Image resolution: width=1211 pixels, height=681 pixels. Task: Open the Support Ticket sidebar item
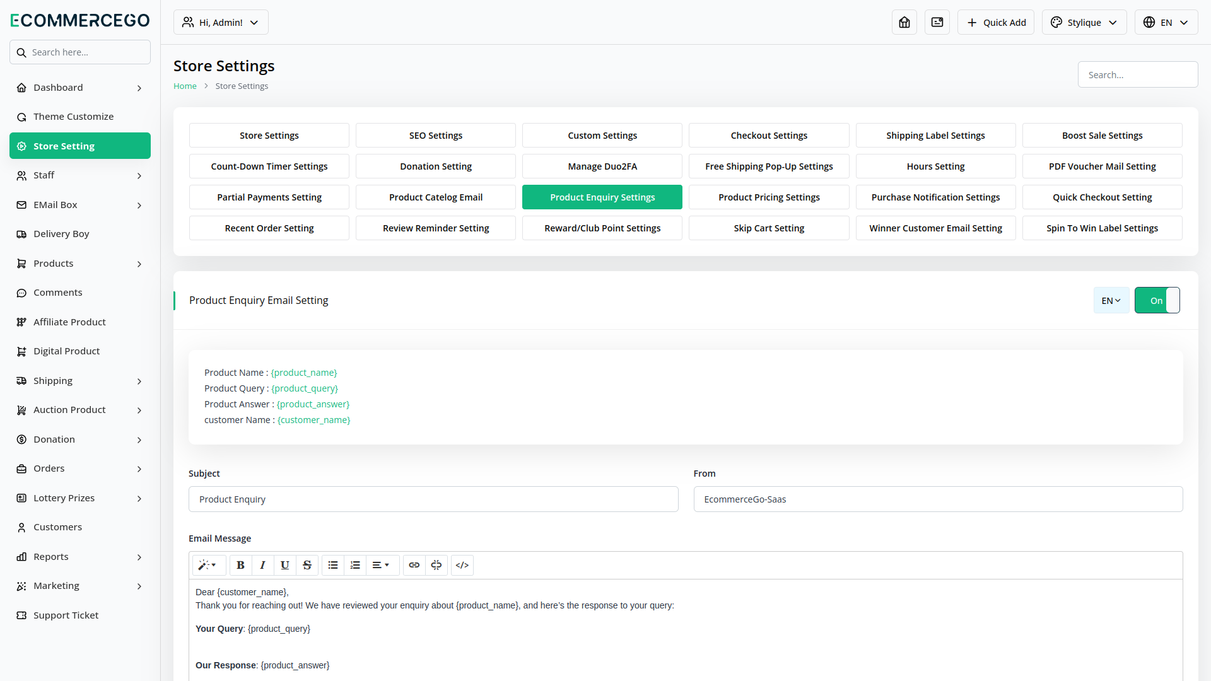tap(80, 615)
